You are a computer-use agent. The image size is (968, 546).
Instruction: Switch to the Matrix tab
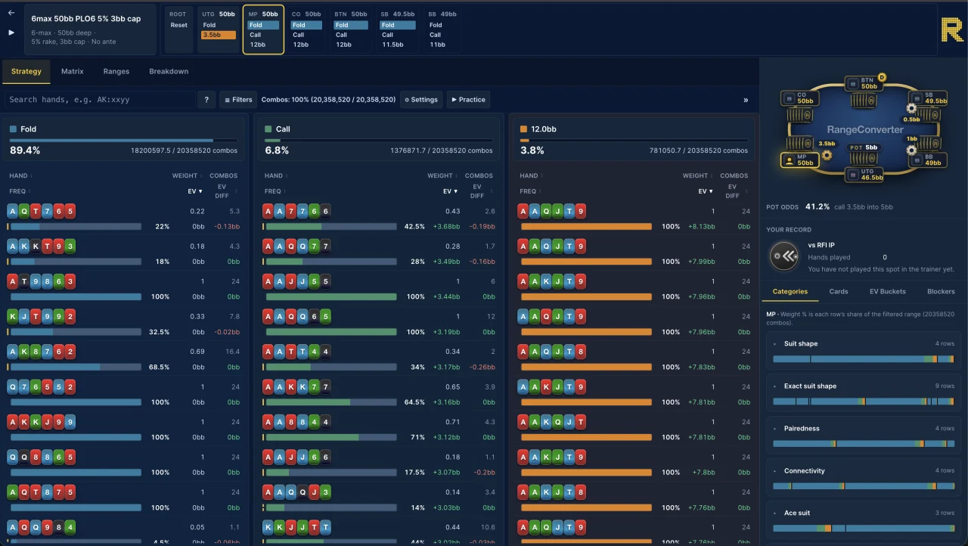[x=73, y=72]
